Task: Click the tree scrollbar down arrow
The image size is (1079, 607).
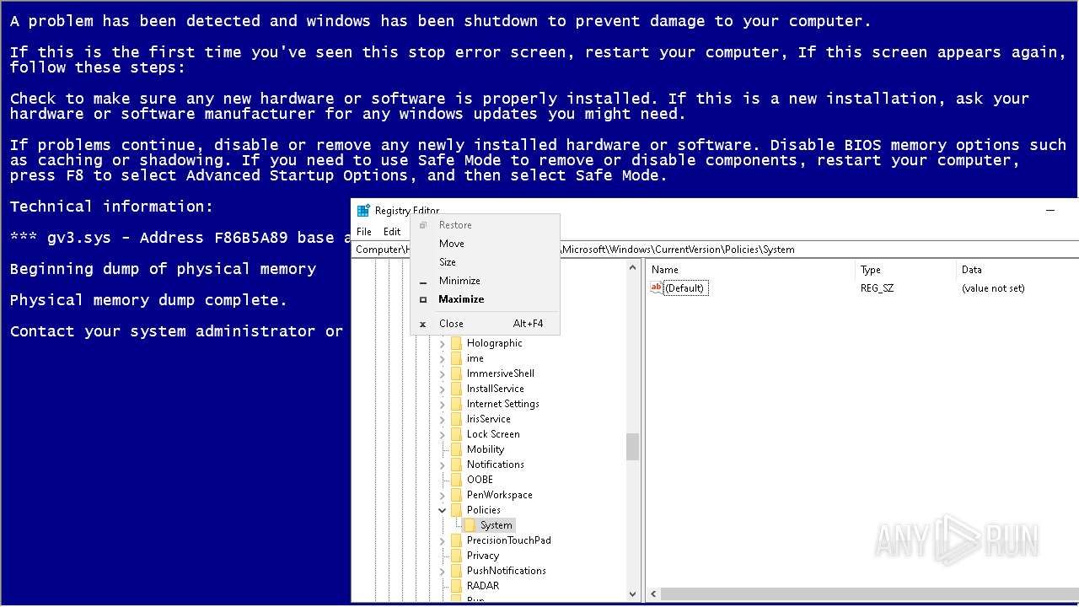Action: (633, 594)
